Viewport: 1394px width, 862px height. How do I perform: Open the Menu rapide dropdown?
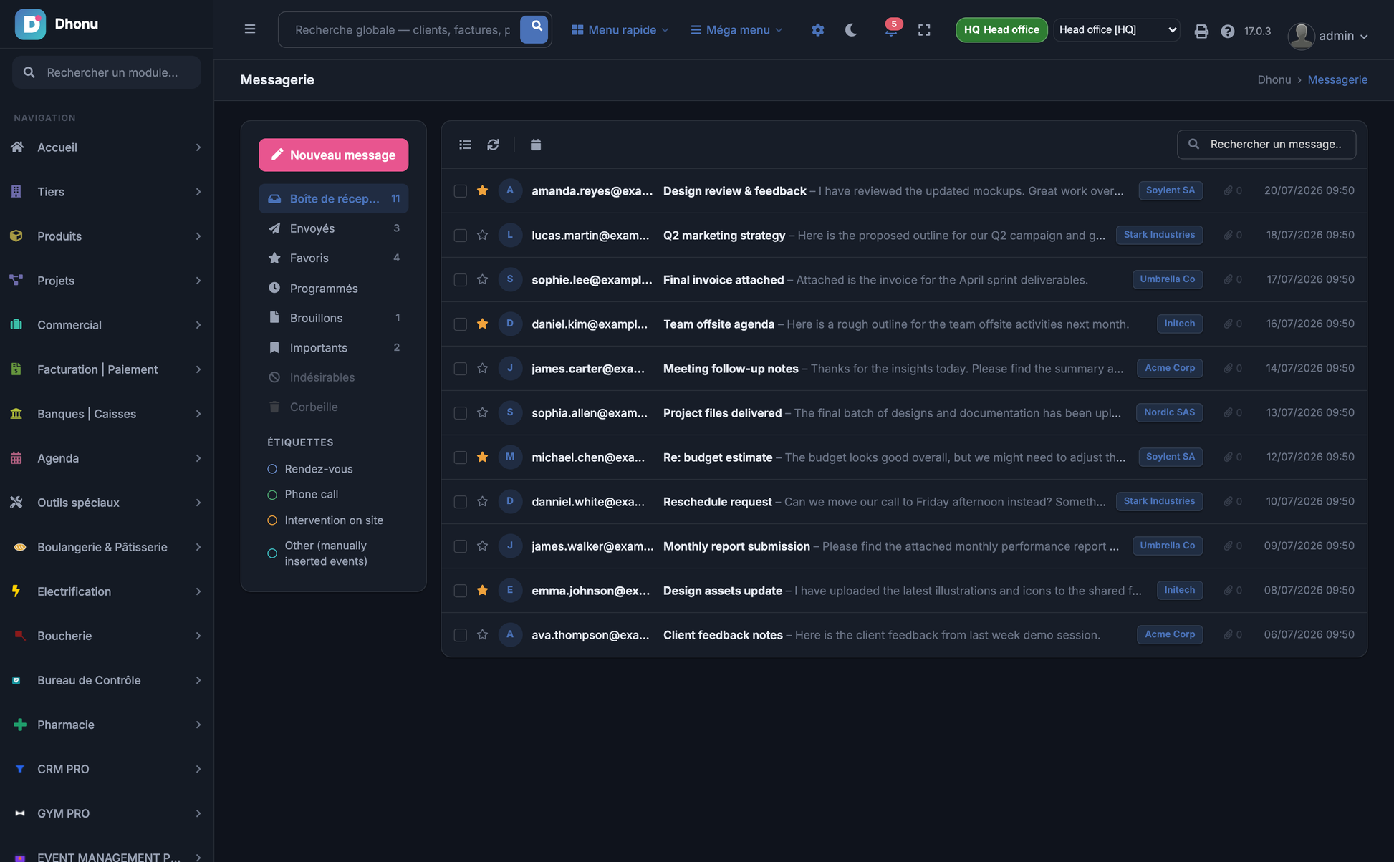(x=620, y=30)
